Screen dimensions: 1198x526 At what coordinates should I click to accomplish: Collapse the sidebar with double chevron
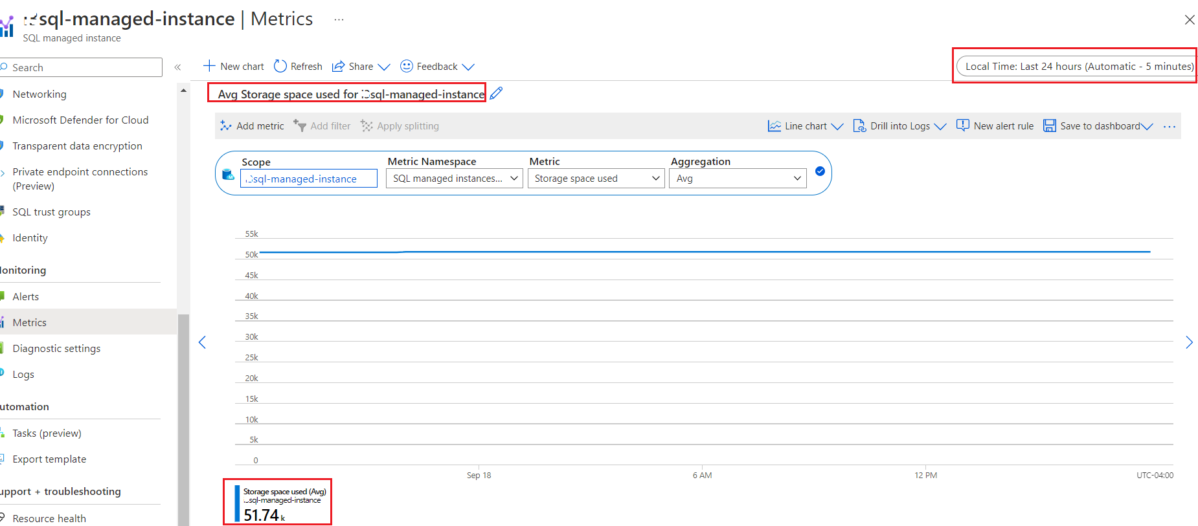pyautogui.click(x=177, y=67)
